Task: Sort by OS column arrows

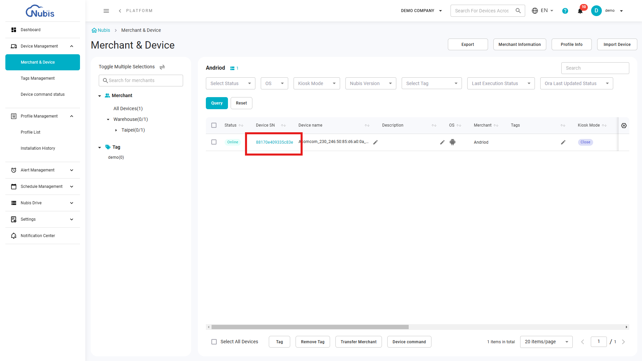Action: [x=459, y=126]
